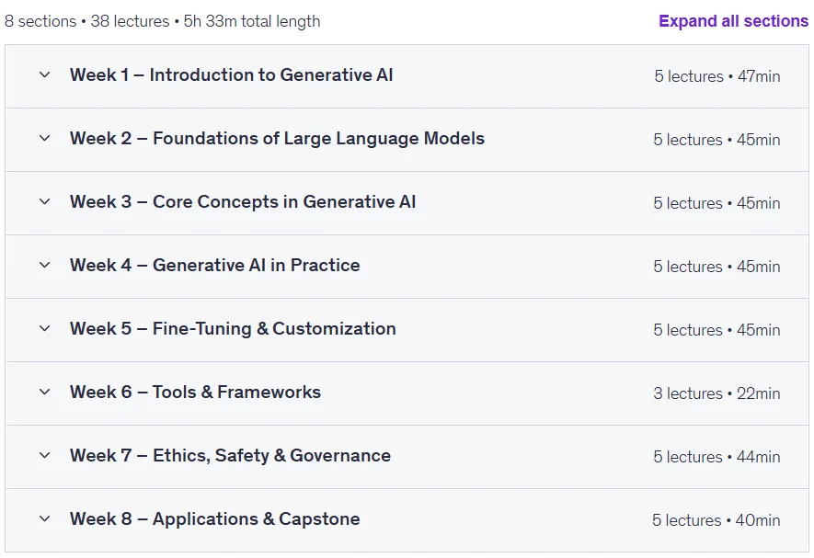Open Week 1 – Introduction to Generative AI title

[231, 74]
